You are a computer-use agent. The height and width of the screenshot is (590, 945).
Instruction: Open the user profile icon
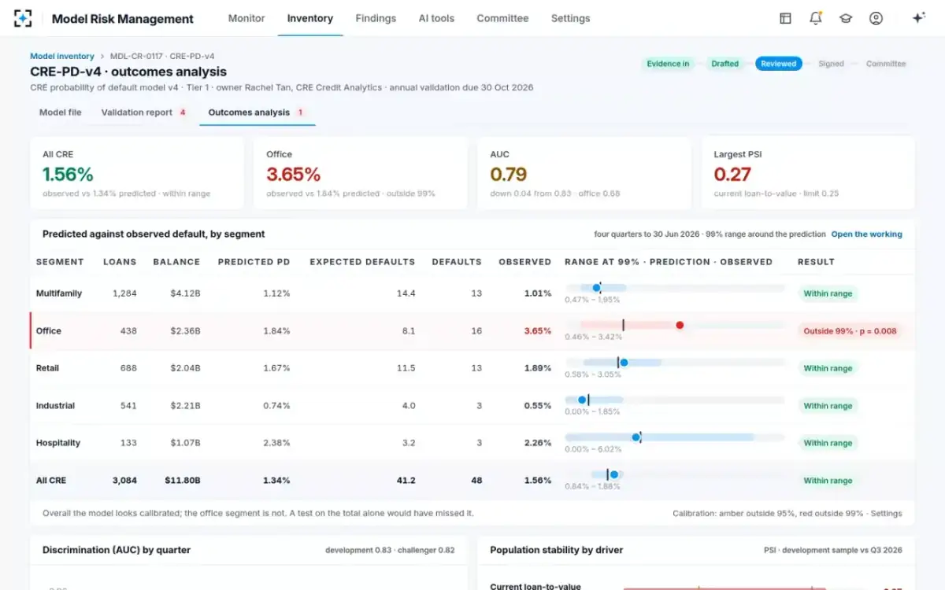point(876,18)
